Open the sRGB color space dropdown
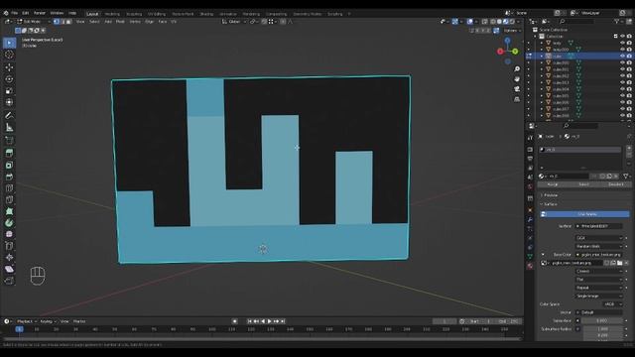The image size is (635, 357). pos(613,304)
